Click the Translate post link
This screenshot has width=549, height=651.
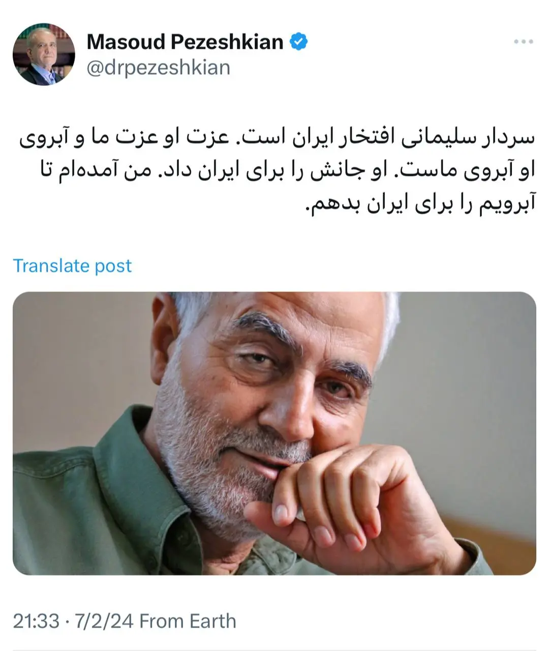(x=72, y=265)
